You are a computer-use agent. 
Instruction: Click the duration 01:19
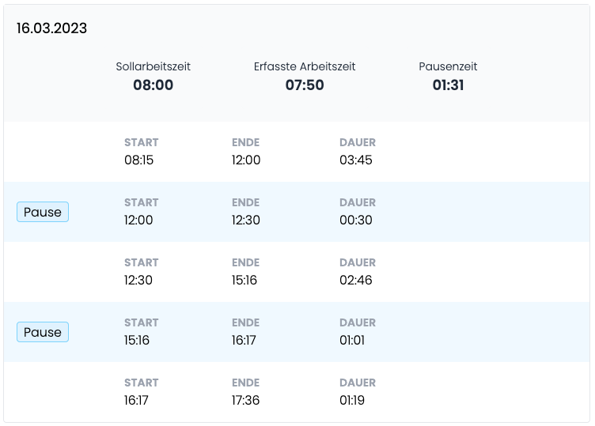(x=352, y=400)
